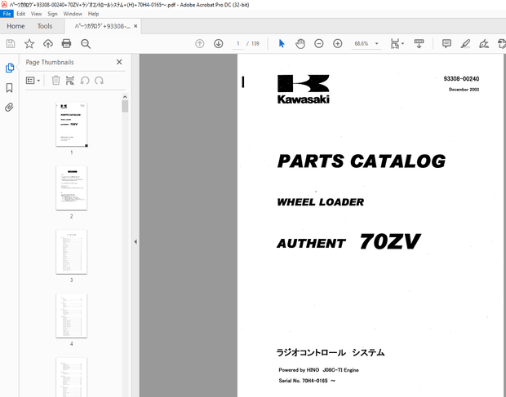Zoom in with the plus button
The width and height of the screenshot is (506, 397).
(338, 43)
